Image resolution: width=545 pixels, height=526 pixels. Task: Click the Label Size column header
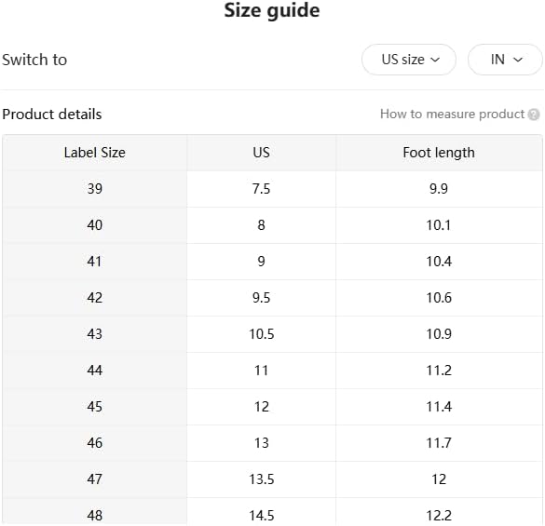tap(94, 153)
